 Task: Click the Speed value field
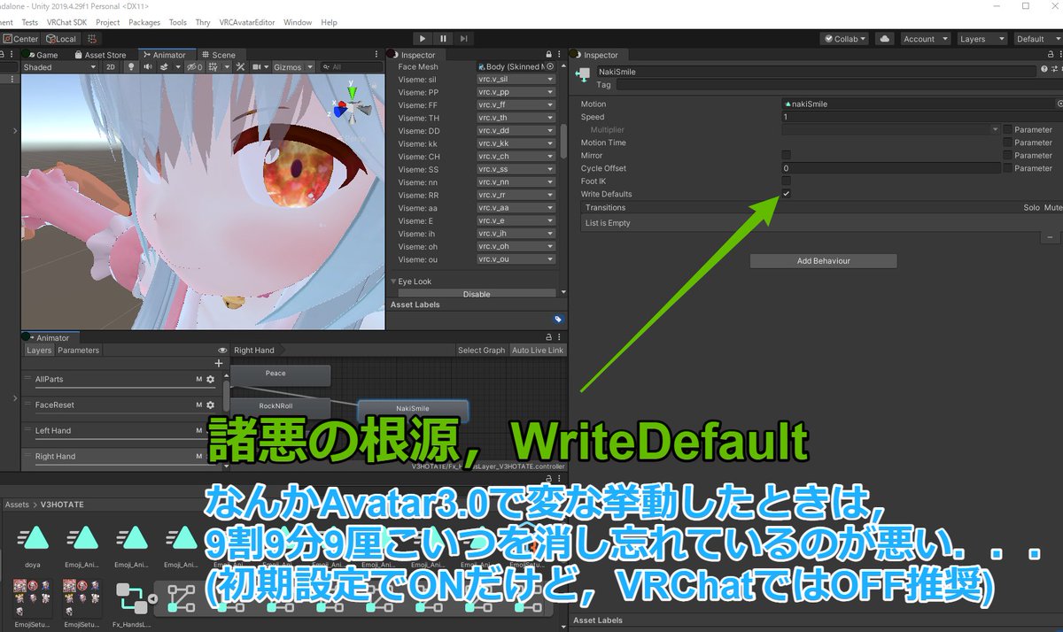pyautogui.click(x=922, y=117)
